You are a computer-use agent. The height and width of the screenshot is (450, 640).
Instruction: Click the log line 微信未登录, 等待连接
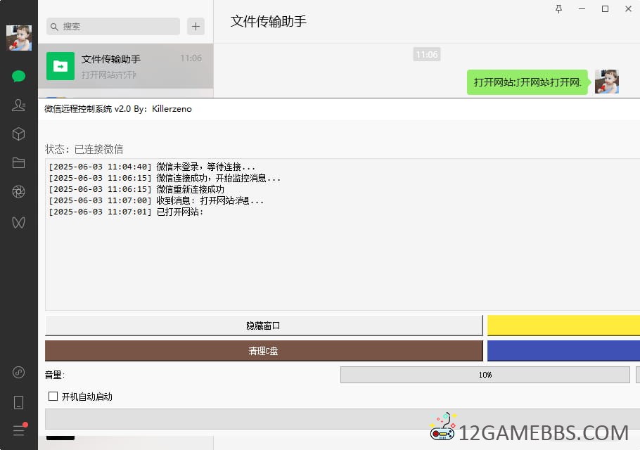coord(152,167)
